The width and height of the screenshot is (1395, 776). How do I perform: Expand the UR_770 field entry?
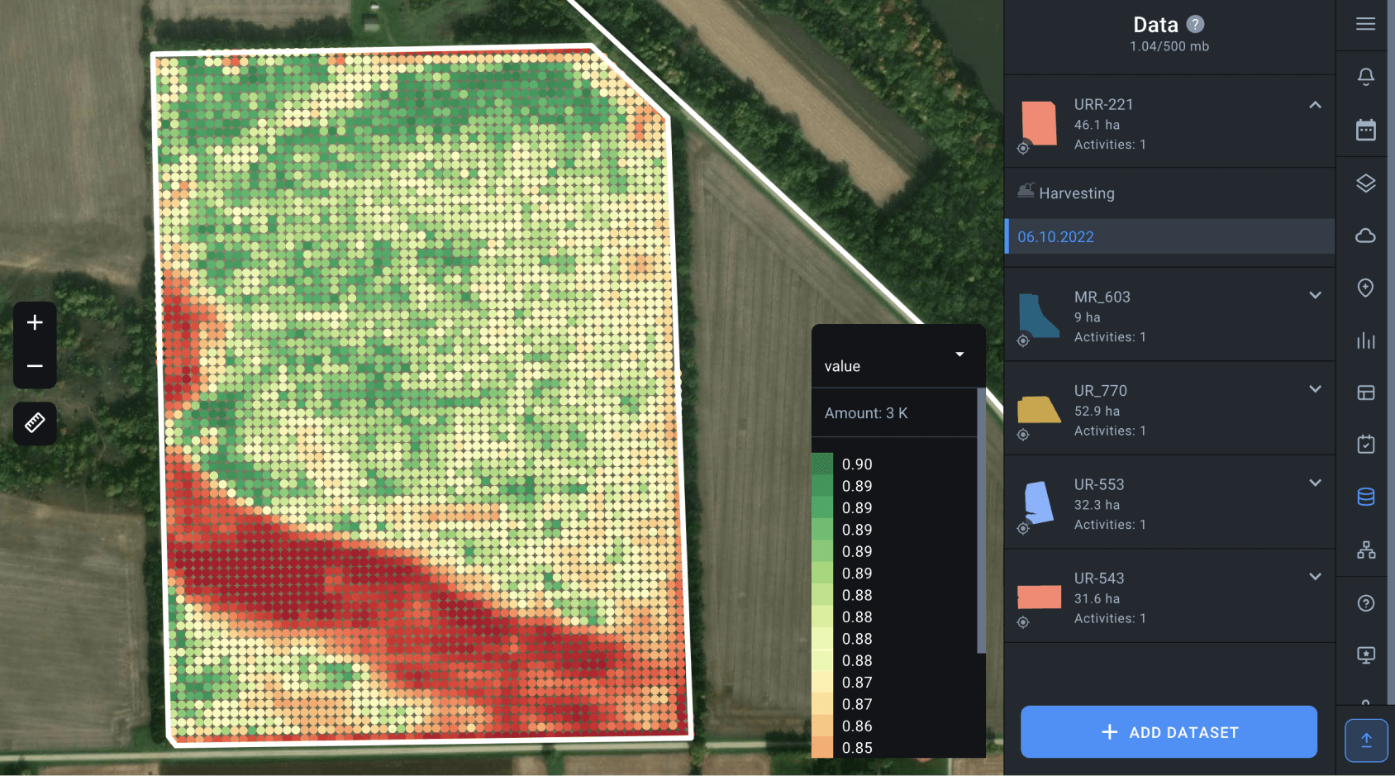tap(1315, 389)
